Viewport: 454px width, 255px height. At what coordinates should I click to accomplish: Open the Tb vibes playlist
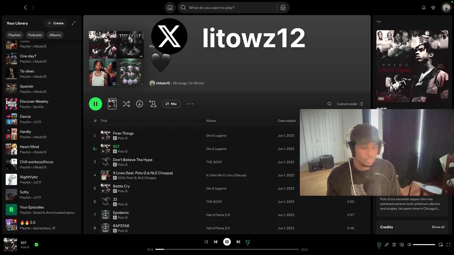41,74
